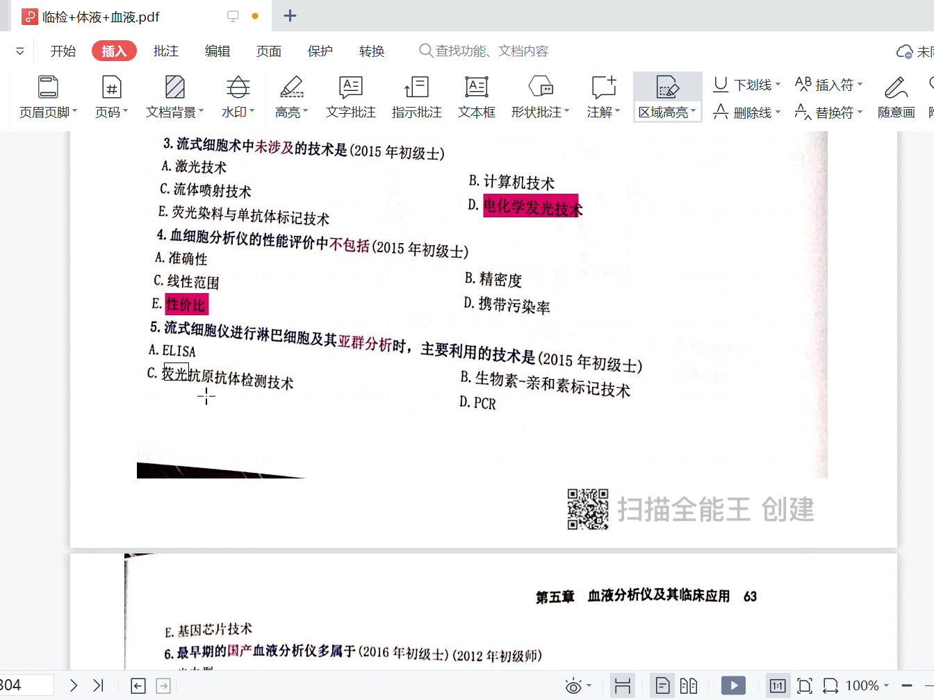This screenshot has width=934, height=700.
Task: Enable single page view mode
Action: pos(662,685)
